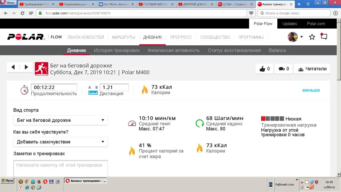Open ПРОГРАММЫ navigation item

pos(251,37)
